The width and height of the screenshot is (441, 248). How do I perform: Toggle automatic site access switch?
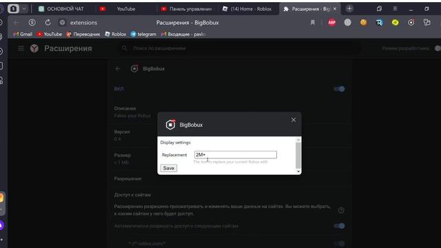339,226
